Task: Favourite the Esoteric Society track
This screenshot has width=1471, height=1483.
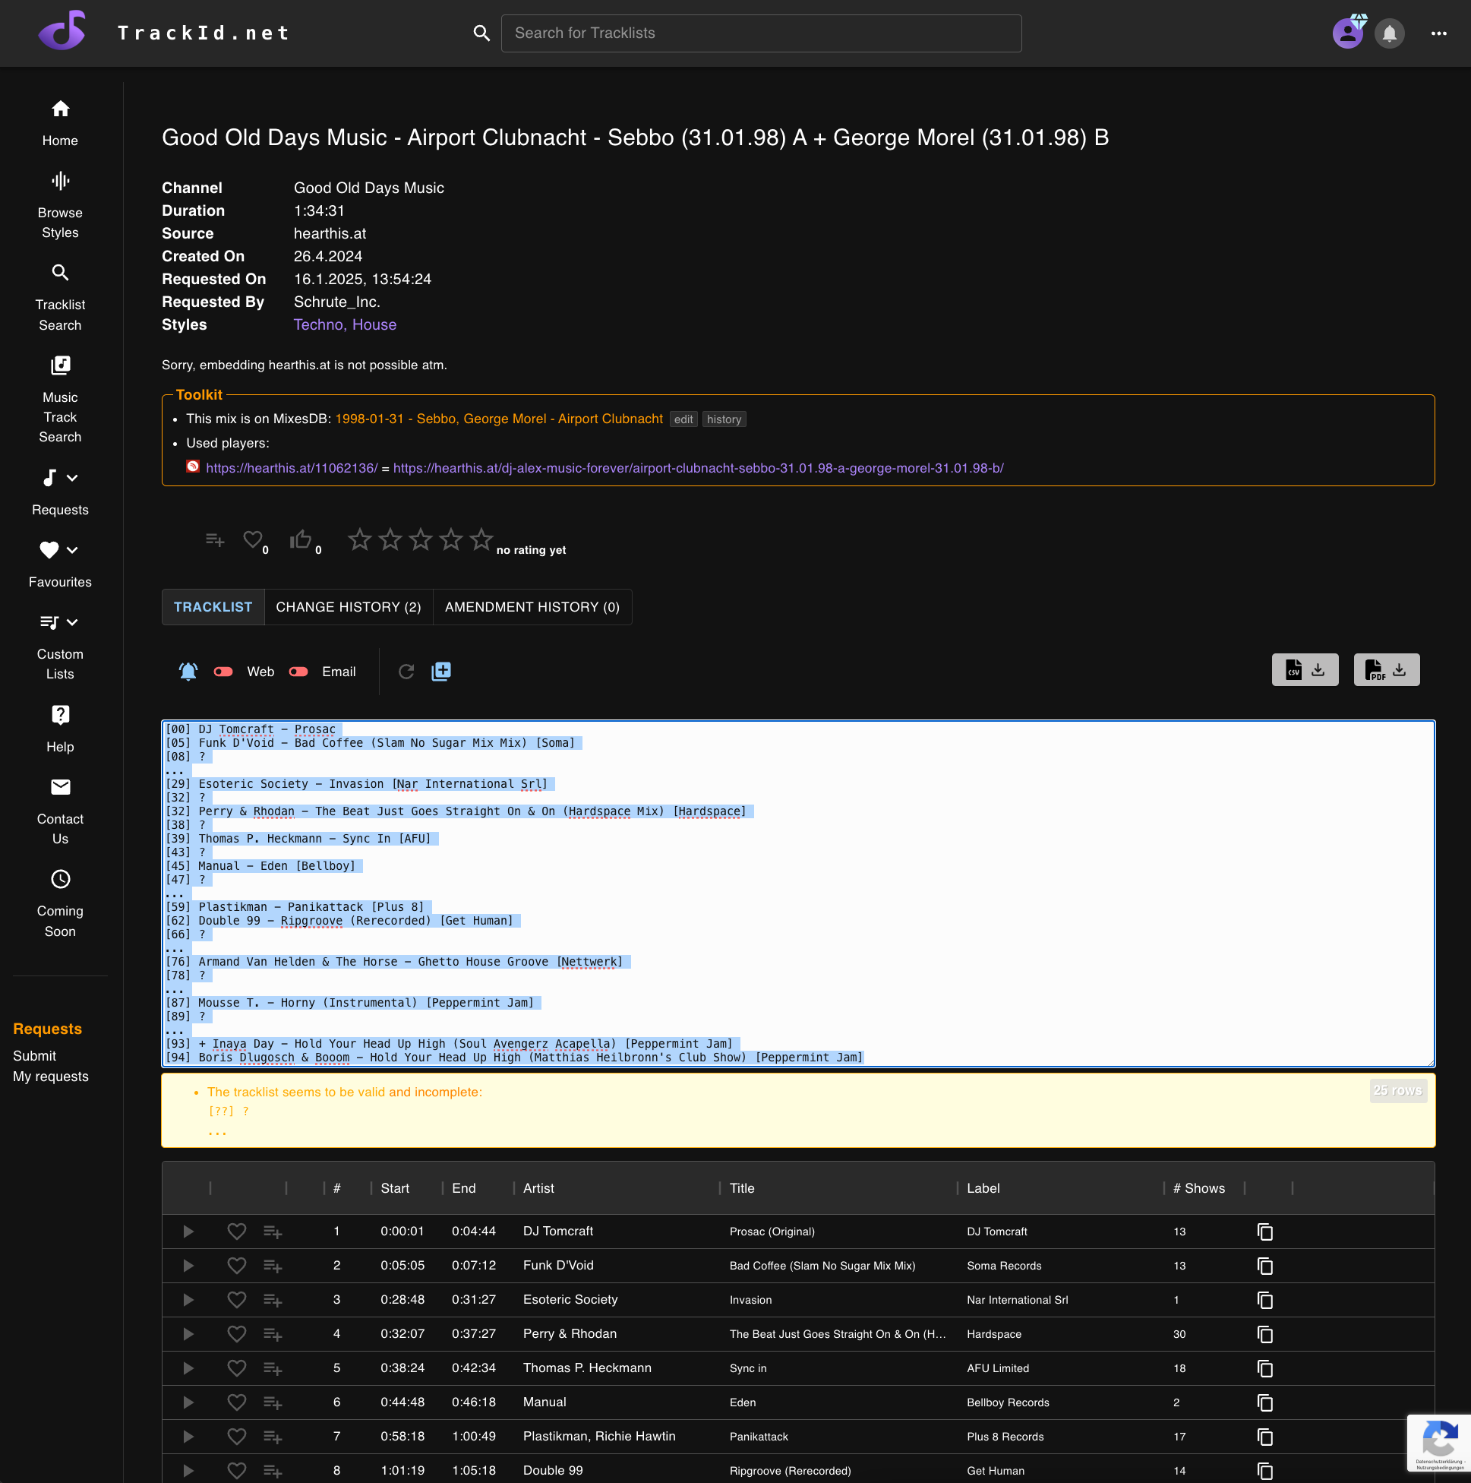Action: [236, 1300]
